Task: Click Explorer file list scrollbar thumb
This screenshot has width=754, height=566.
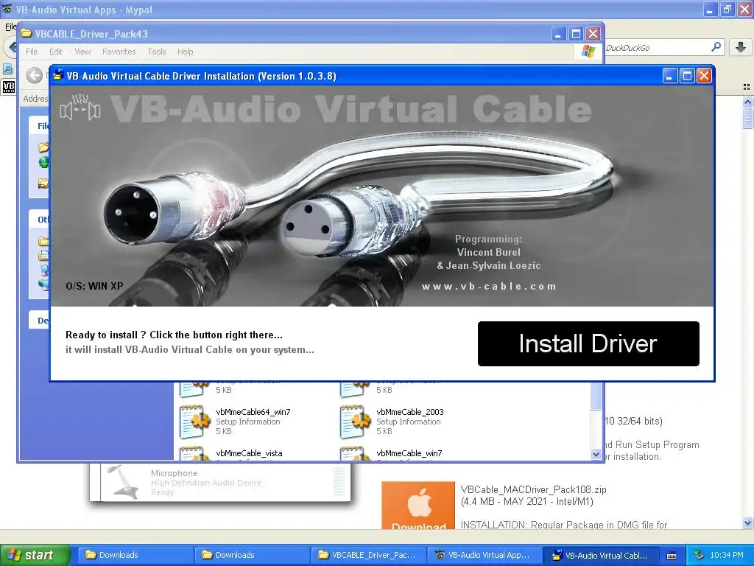Action: pos(596,396)
